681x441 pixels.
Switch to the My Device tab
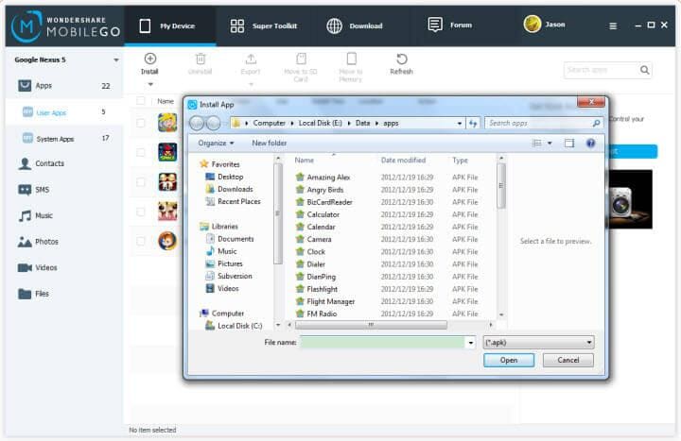point(170,25)
